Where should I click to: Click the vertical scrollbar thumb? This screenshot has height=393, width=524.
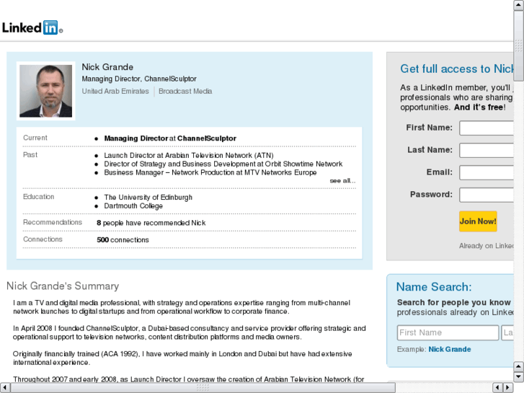click(x=518, y=45)
